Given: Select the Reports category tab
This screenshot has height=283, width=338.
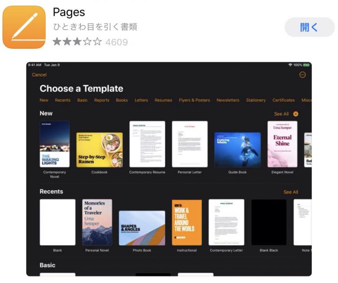Looking at the screenshot, I should click(102, 100).
